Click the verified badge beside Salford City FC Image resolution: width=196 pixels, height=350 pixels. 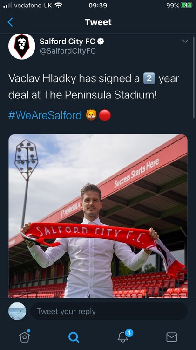[x=101, y=41]
